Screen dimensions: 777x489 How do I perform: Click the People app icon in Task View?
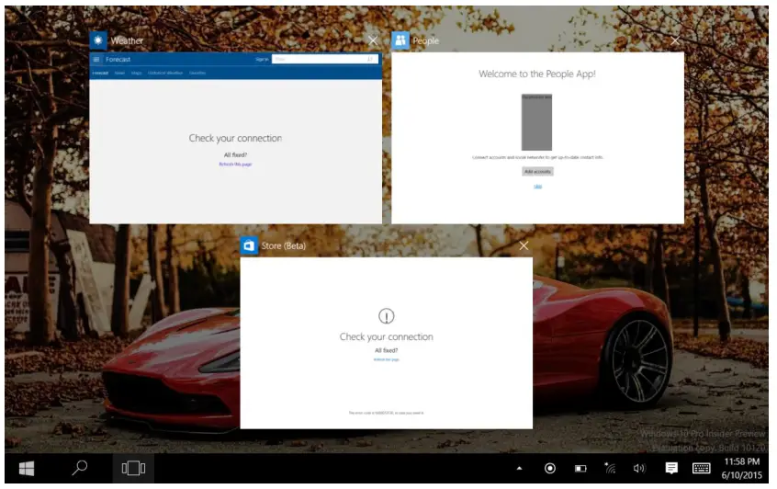(400, 40)
